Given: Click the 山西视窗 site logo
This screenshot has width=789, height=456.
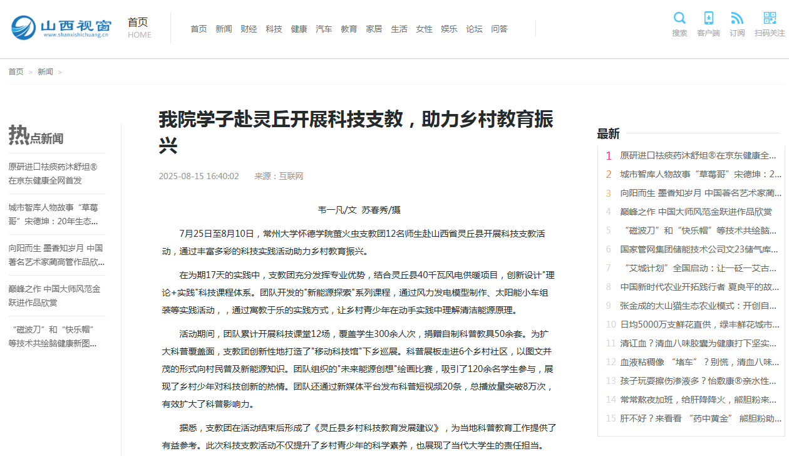Looking at the screenshot, I should 61,28.
